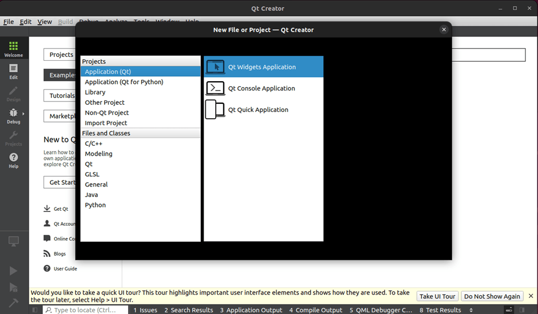
Task: Click the Blogs RSS icon
Action: [47, 254]
